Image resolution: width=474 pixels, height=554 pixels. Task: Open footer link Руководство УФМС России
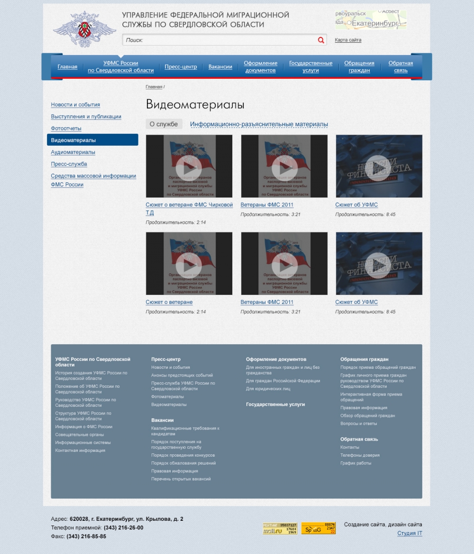(x=85, y=402)
